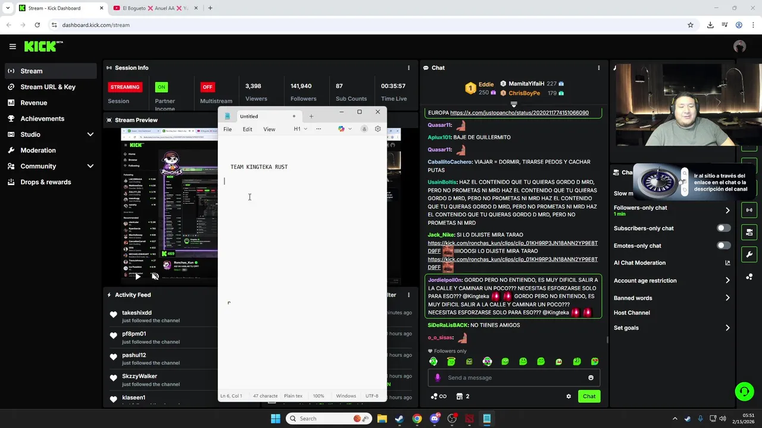Click the camera widget icon
Viewport: 762px width, 428px height.
pyautogui.click(x=749, y=232)
